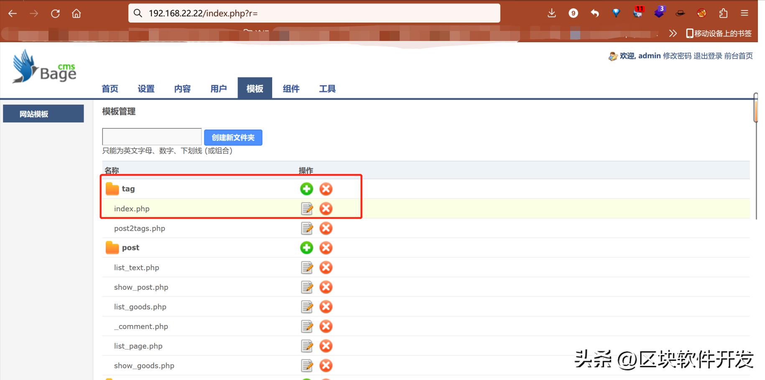765x380 pixels.
Task: Reload the page with refresh icon
Action: point(55,13)
